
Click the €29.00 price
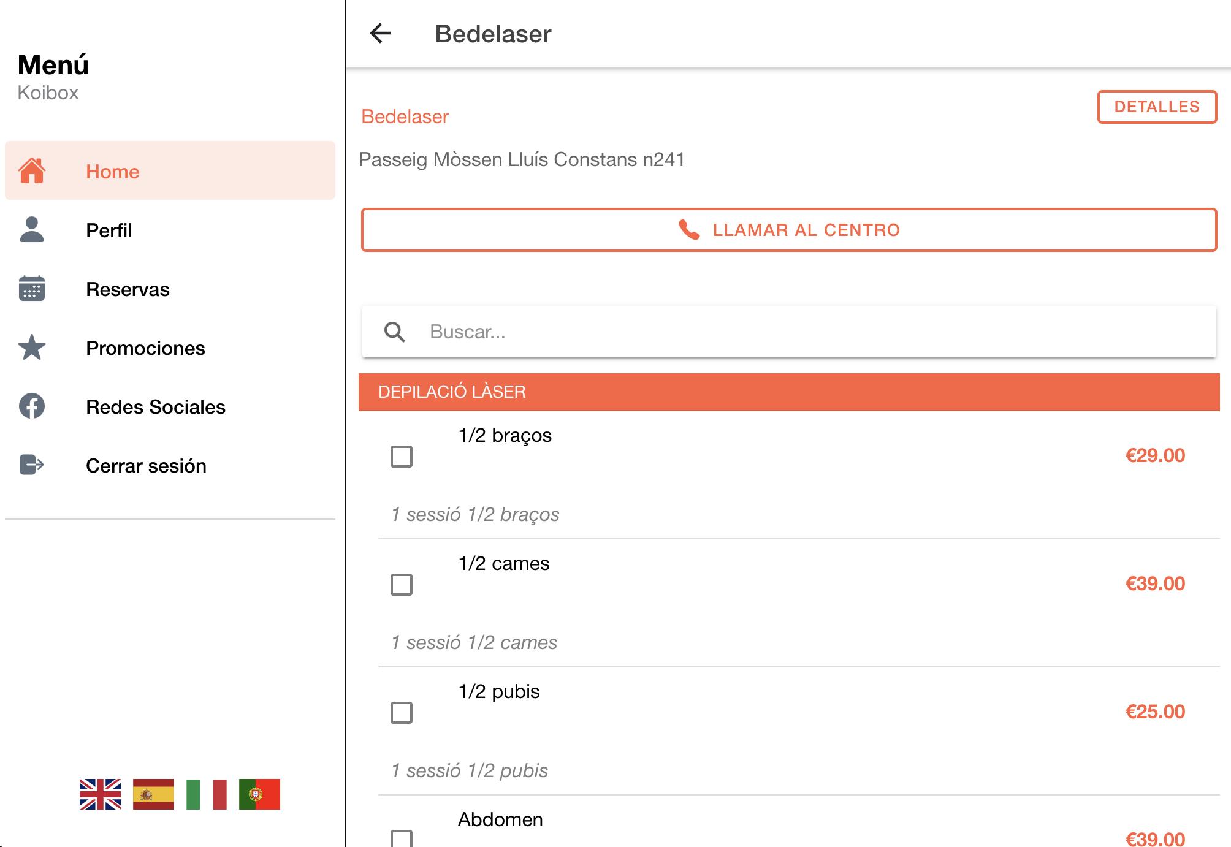click(1155, 455)
